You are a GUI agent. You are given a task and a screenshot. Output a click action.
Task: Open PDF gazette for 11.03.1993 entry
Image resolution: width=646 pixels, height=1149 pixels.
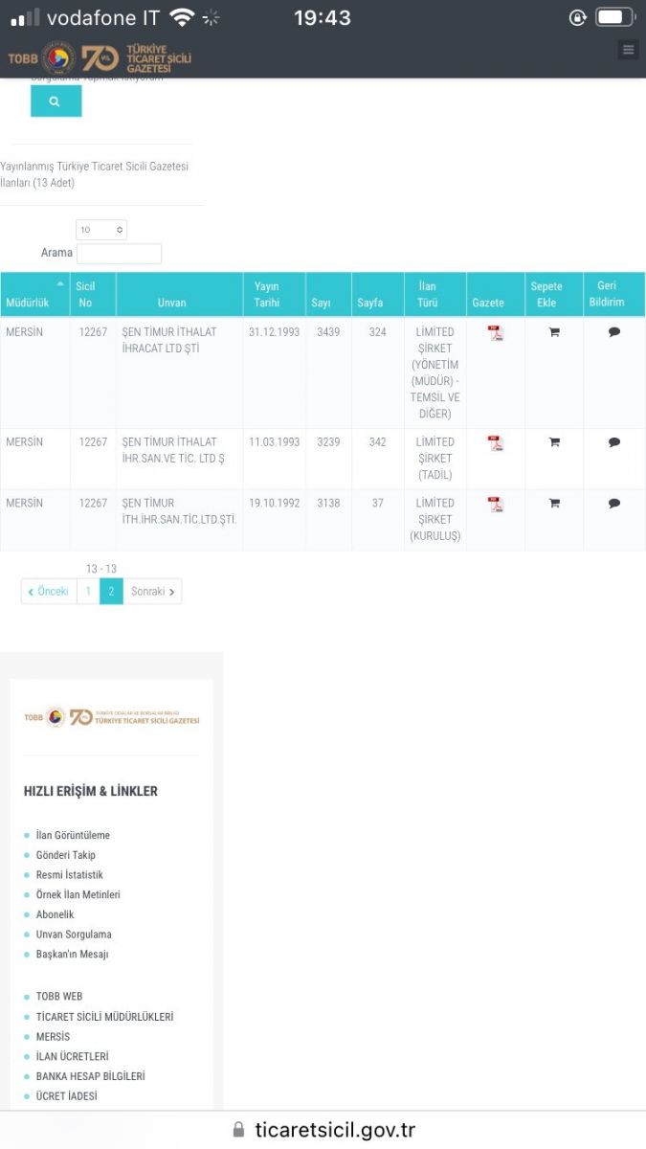coord(495,443)
